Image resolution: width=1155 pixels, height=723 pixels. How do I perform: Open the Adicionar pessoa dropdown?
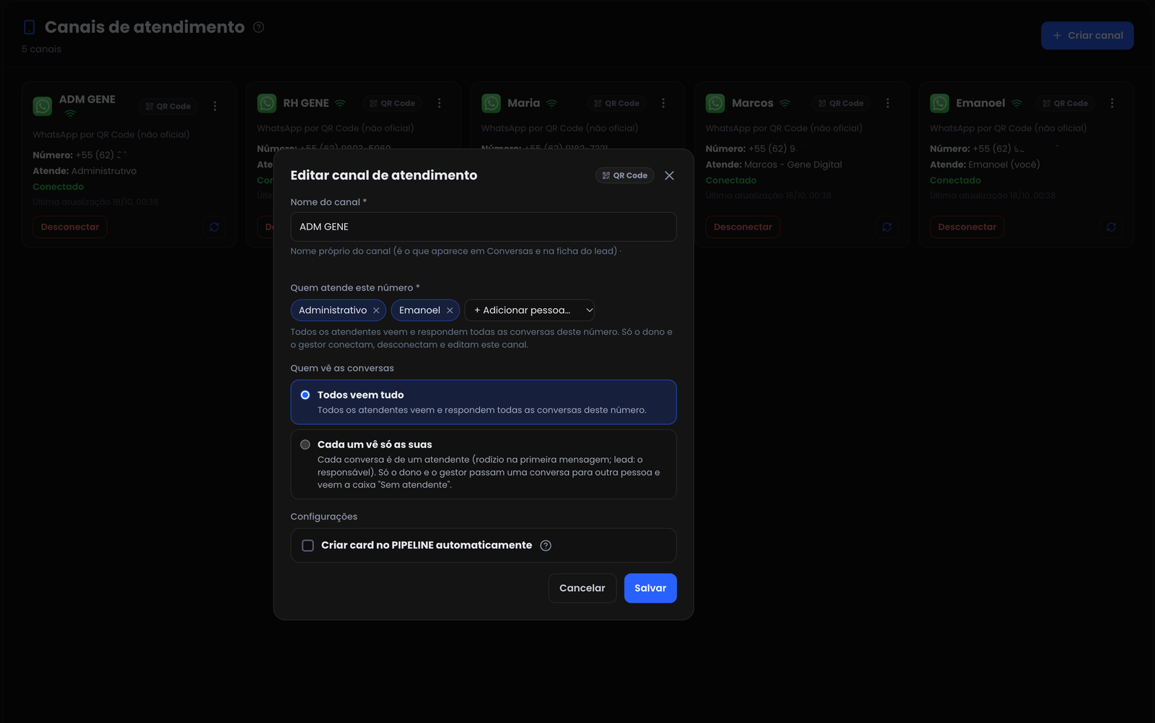coord(530,310)
